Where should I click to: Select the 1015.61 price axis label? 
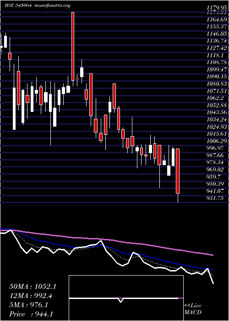217,134
